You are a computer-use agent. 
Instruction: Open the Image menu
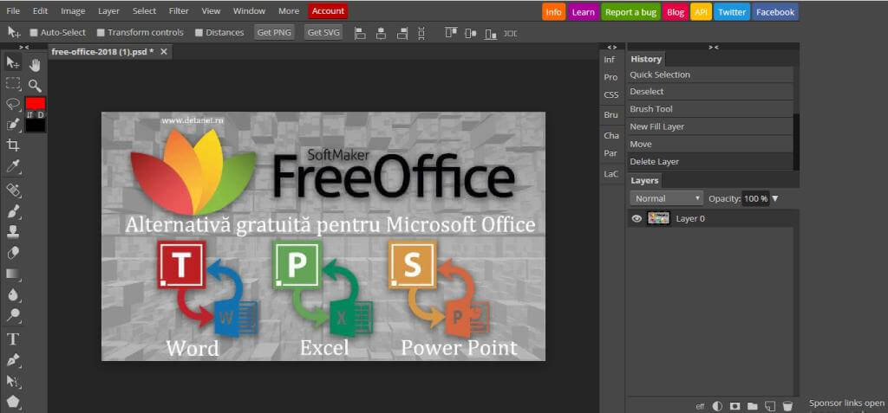point(73,11)
